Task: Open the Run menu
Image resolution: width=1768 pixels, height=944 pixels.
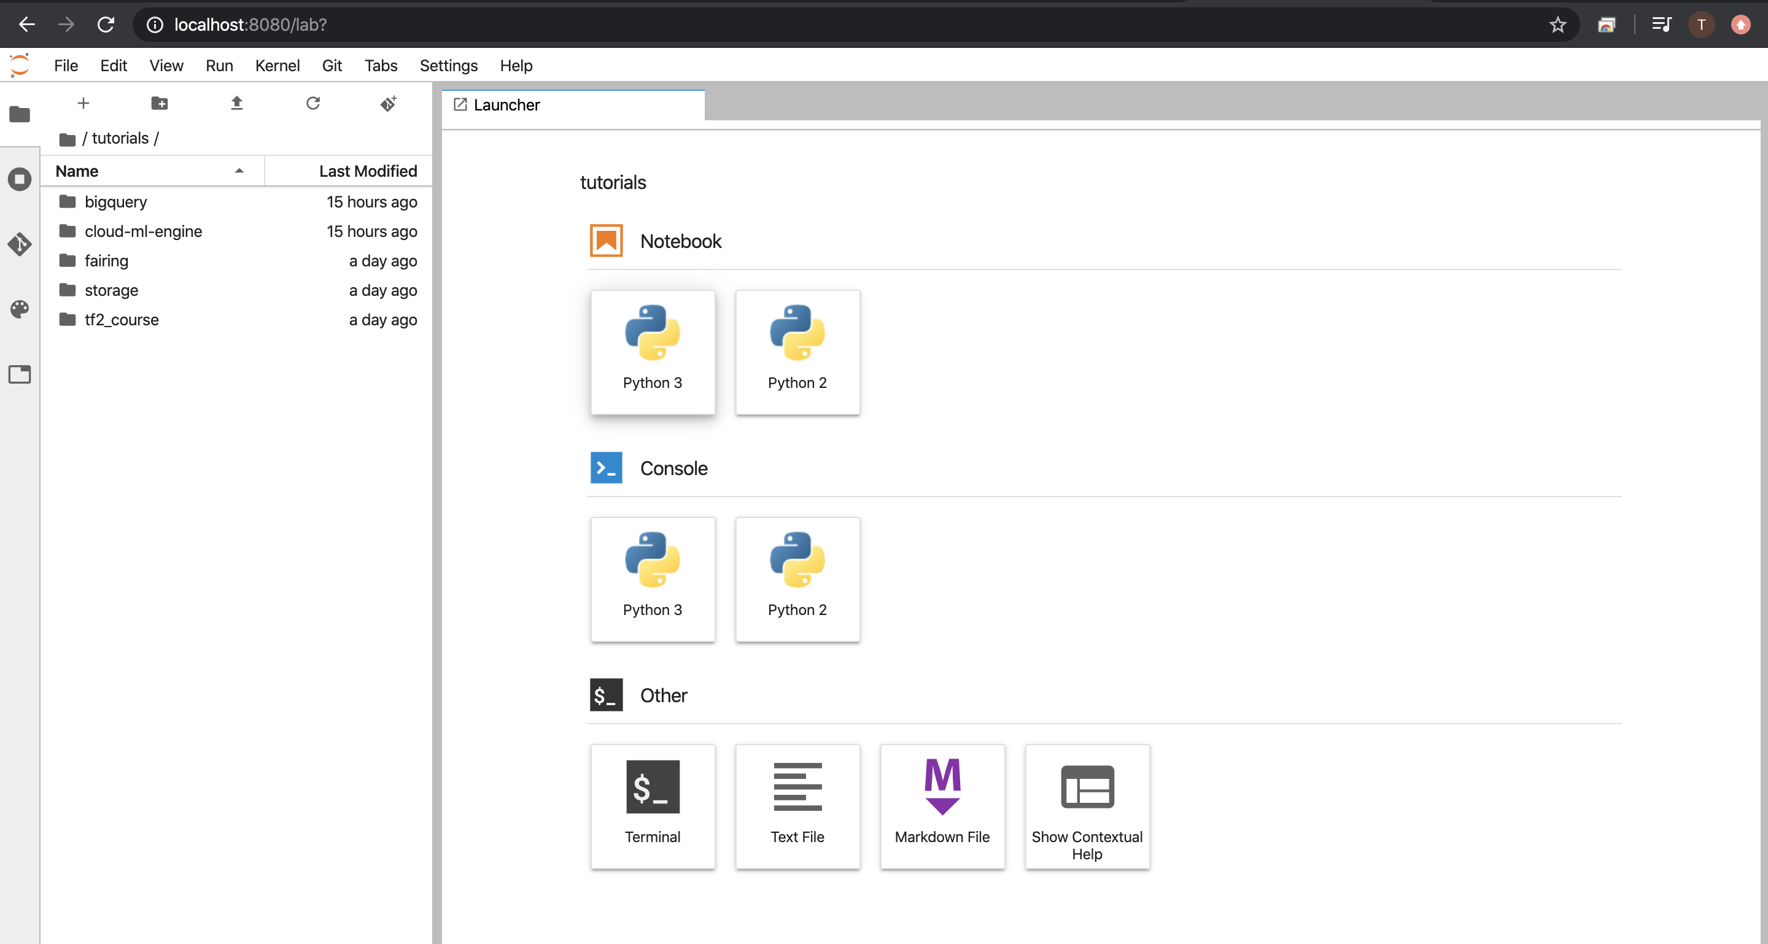Action: click(219, 65)
